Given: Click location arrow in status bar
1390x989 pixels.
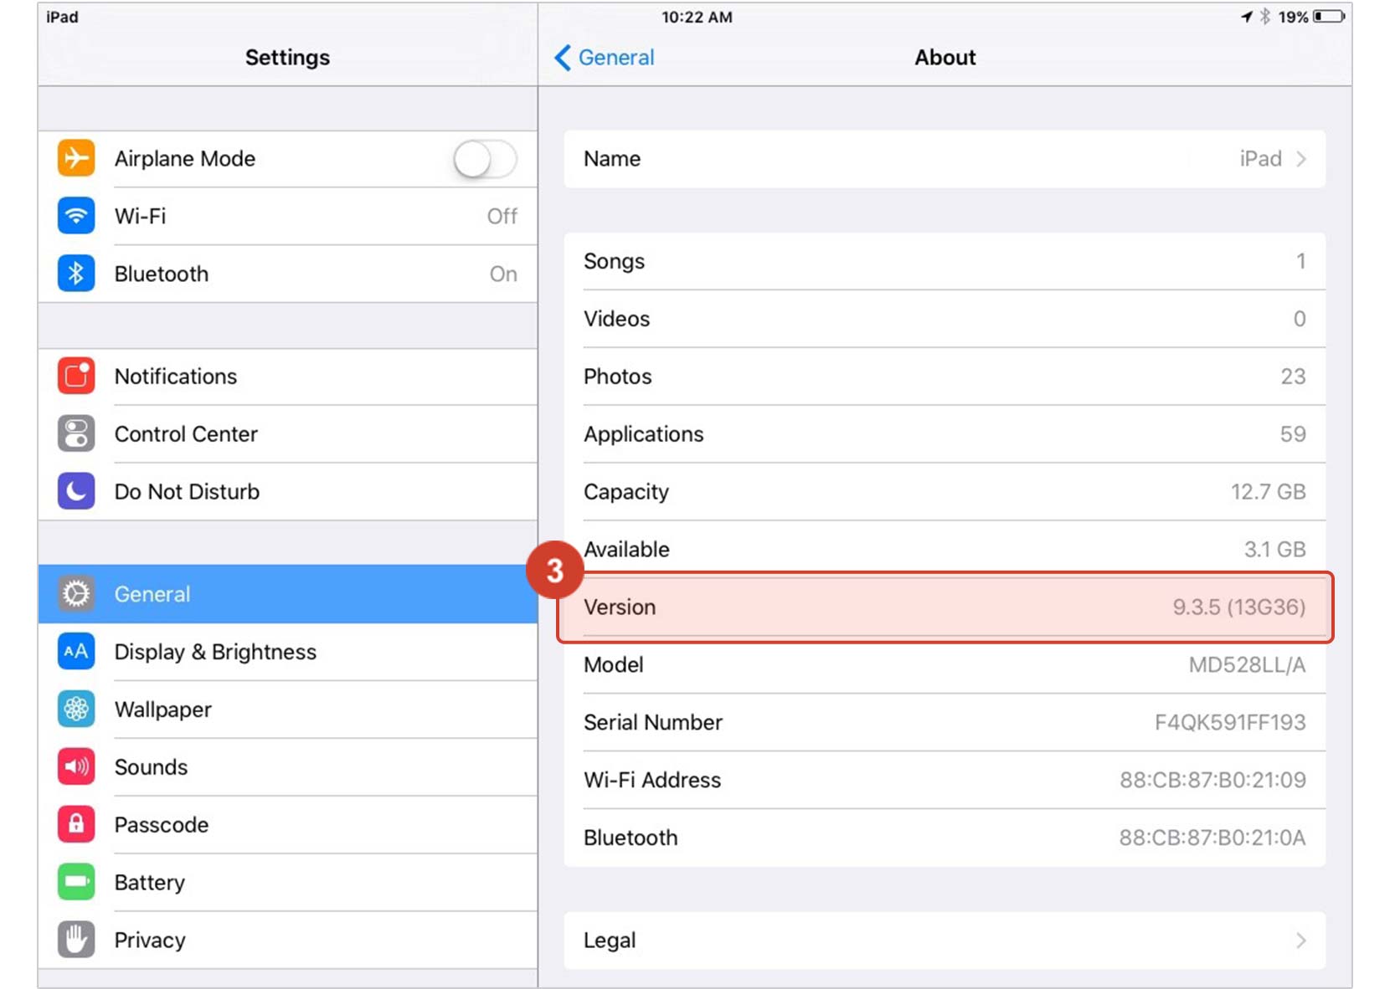Looking at the screenshot, I should [1247, 17].
